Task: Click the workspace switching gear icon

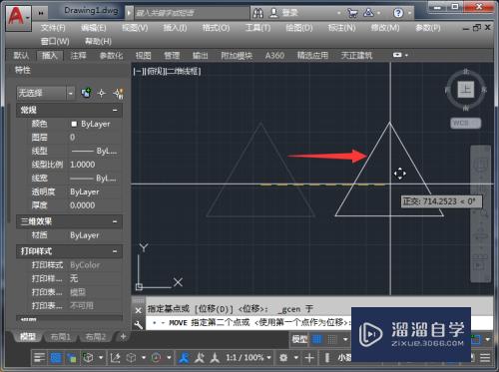Action: tap(283, 358)
